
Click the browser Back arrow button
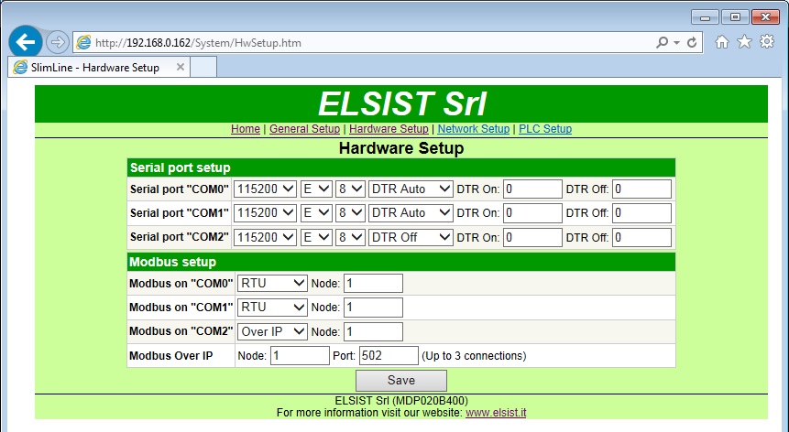[25, 42]
